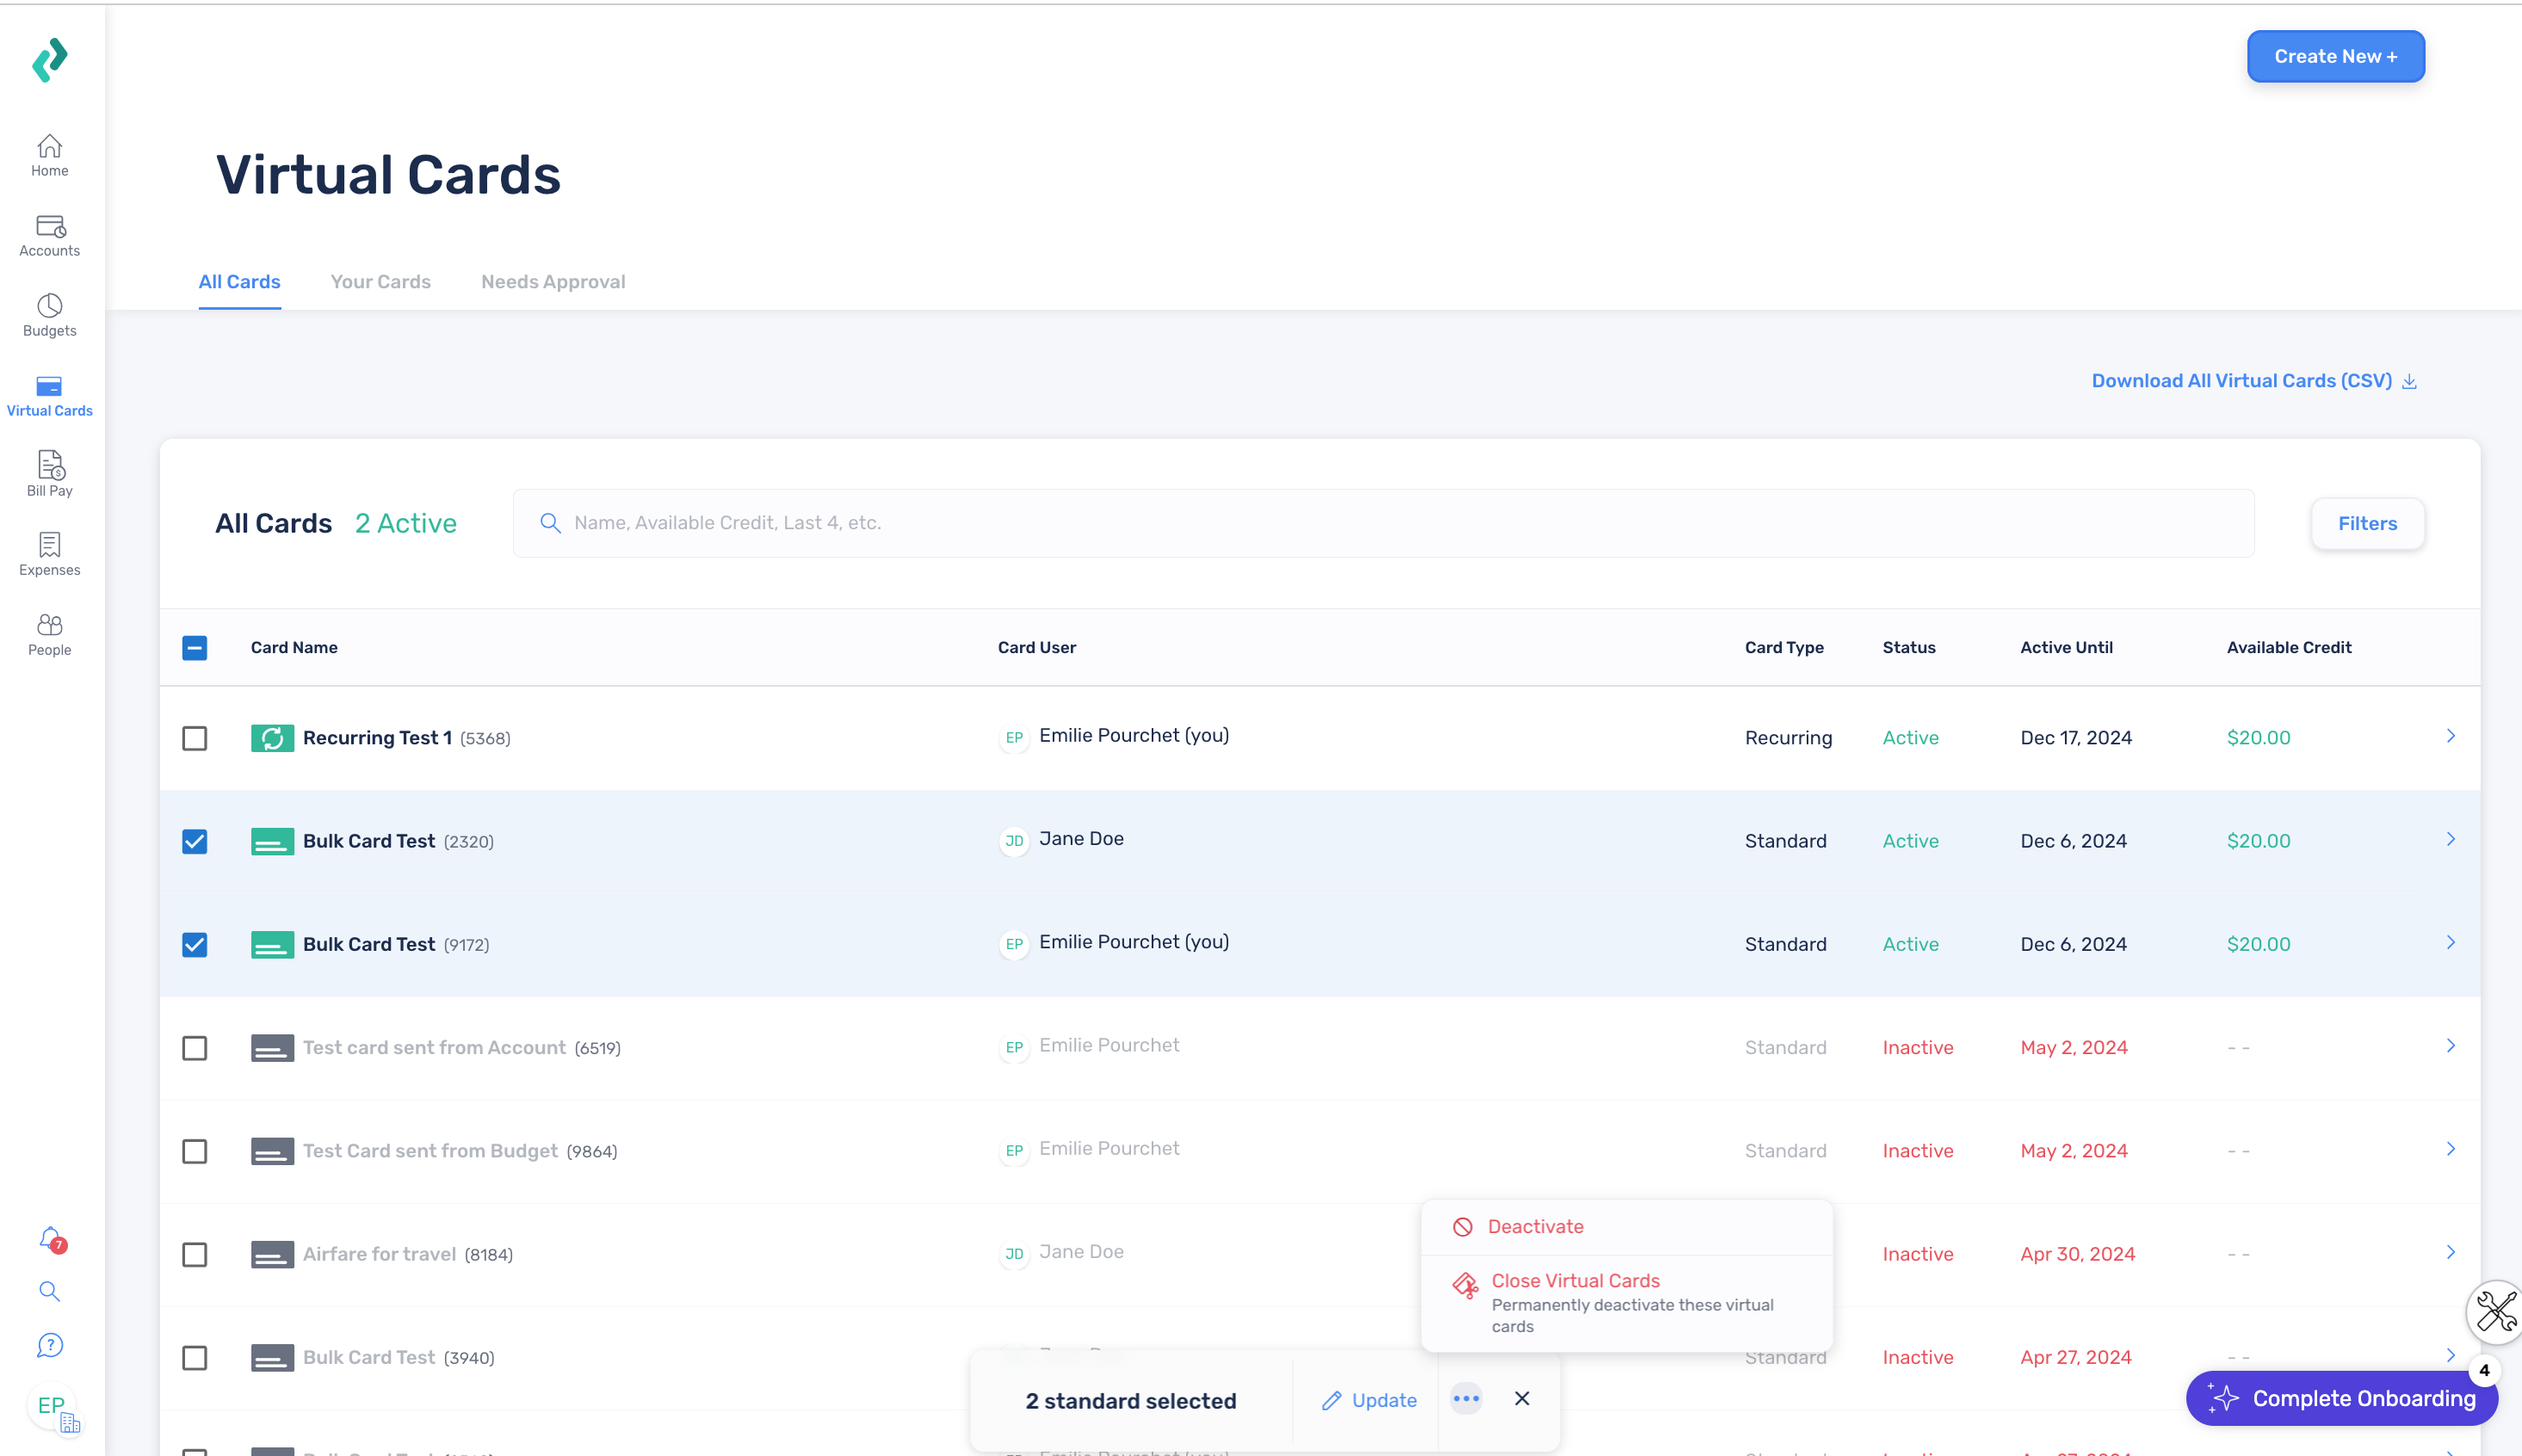Download All Virtual Cards as CSV
This screenshot has width=2522, height=1456.
[2243, 380]
